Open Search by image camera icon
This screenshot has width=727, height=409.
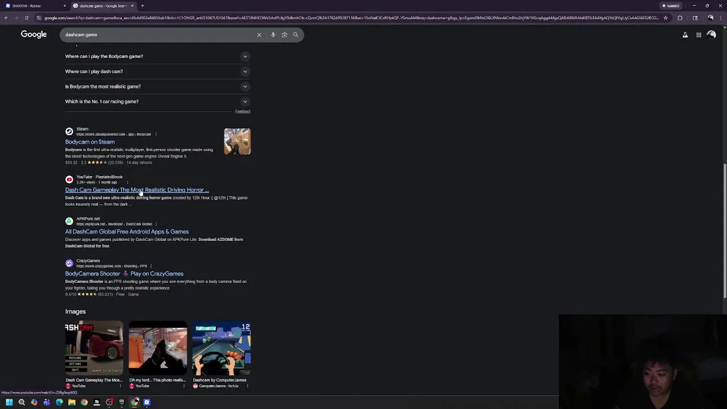pos(285,35)
